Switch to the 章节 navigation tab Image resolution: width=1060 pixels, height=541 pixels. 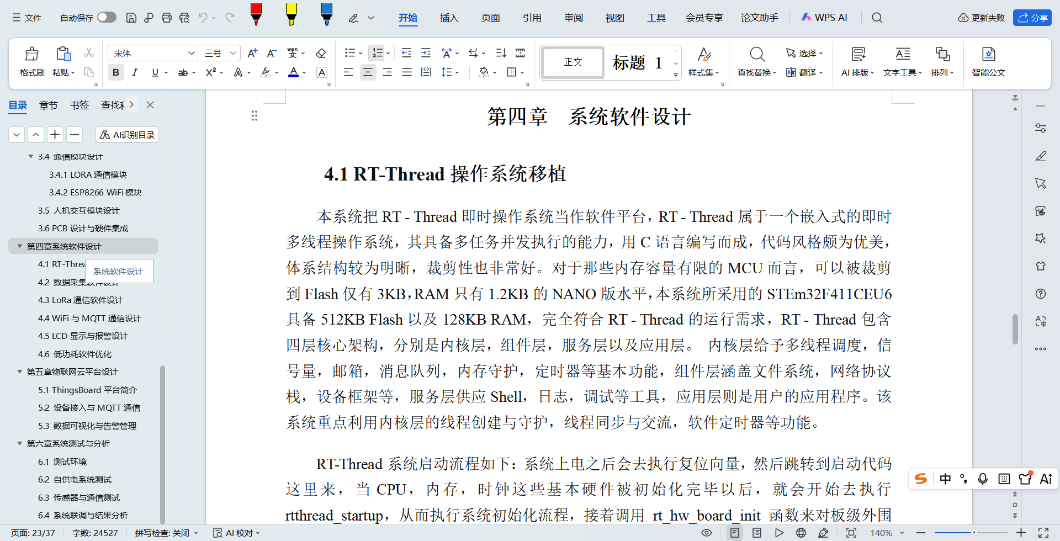coord(48,105)
